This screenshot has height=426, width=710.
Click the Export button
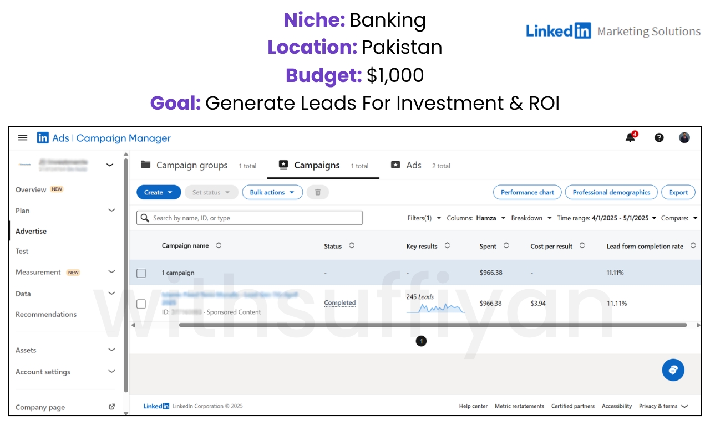(x=678, y=192)
